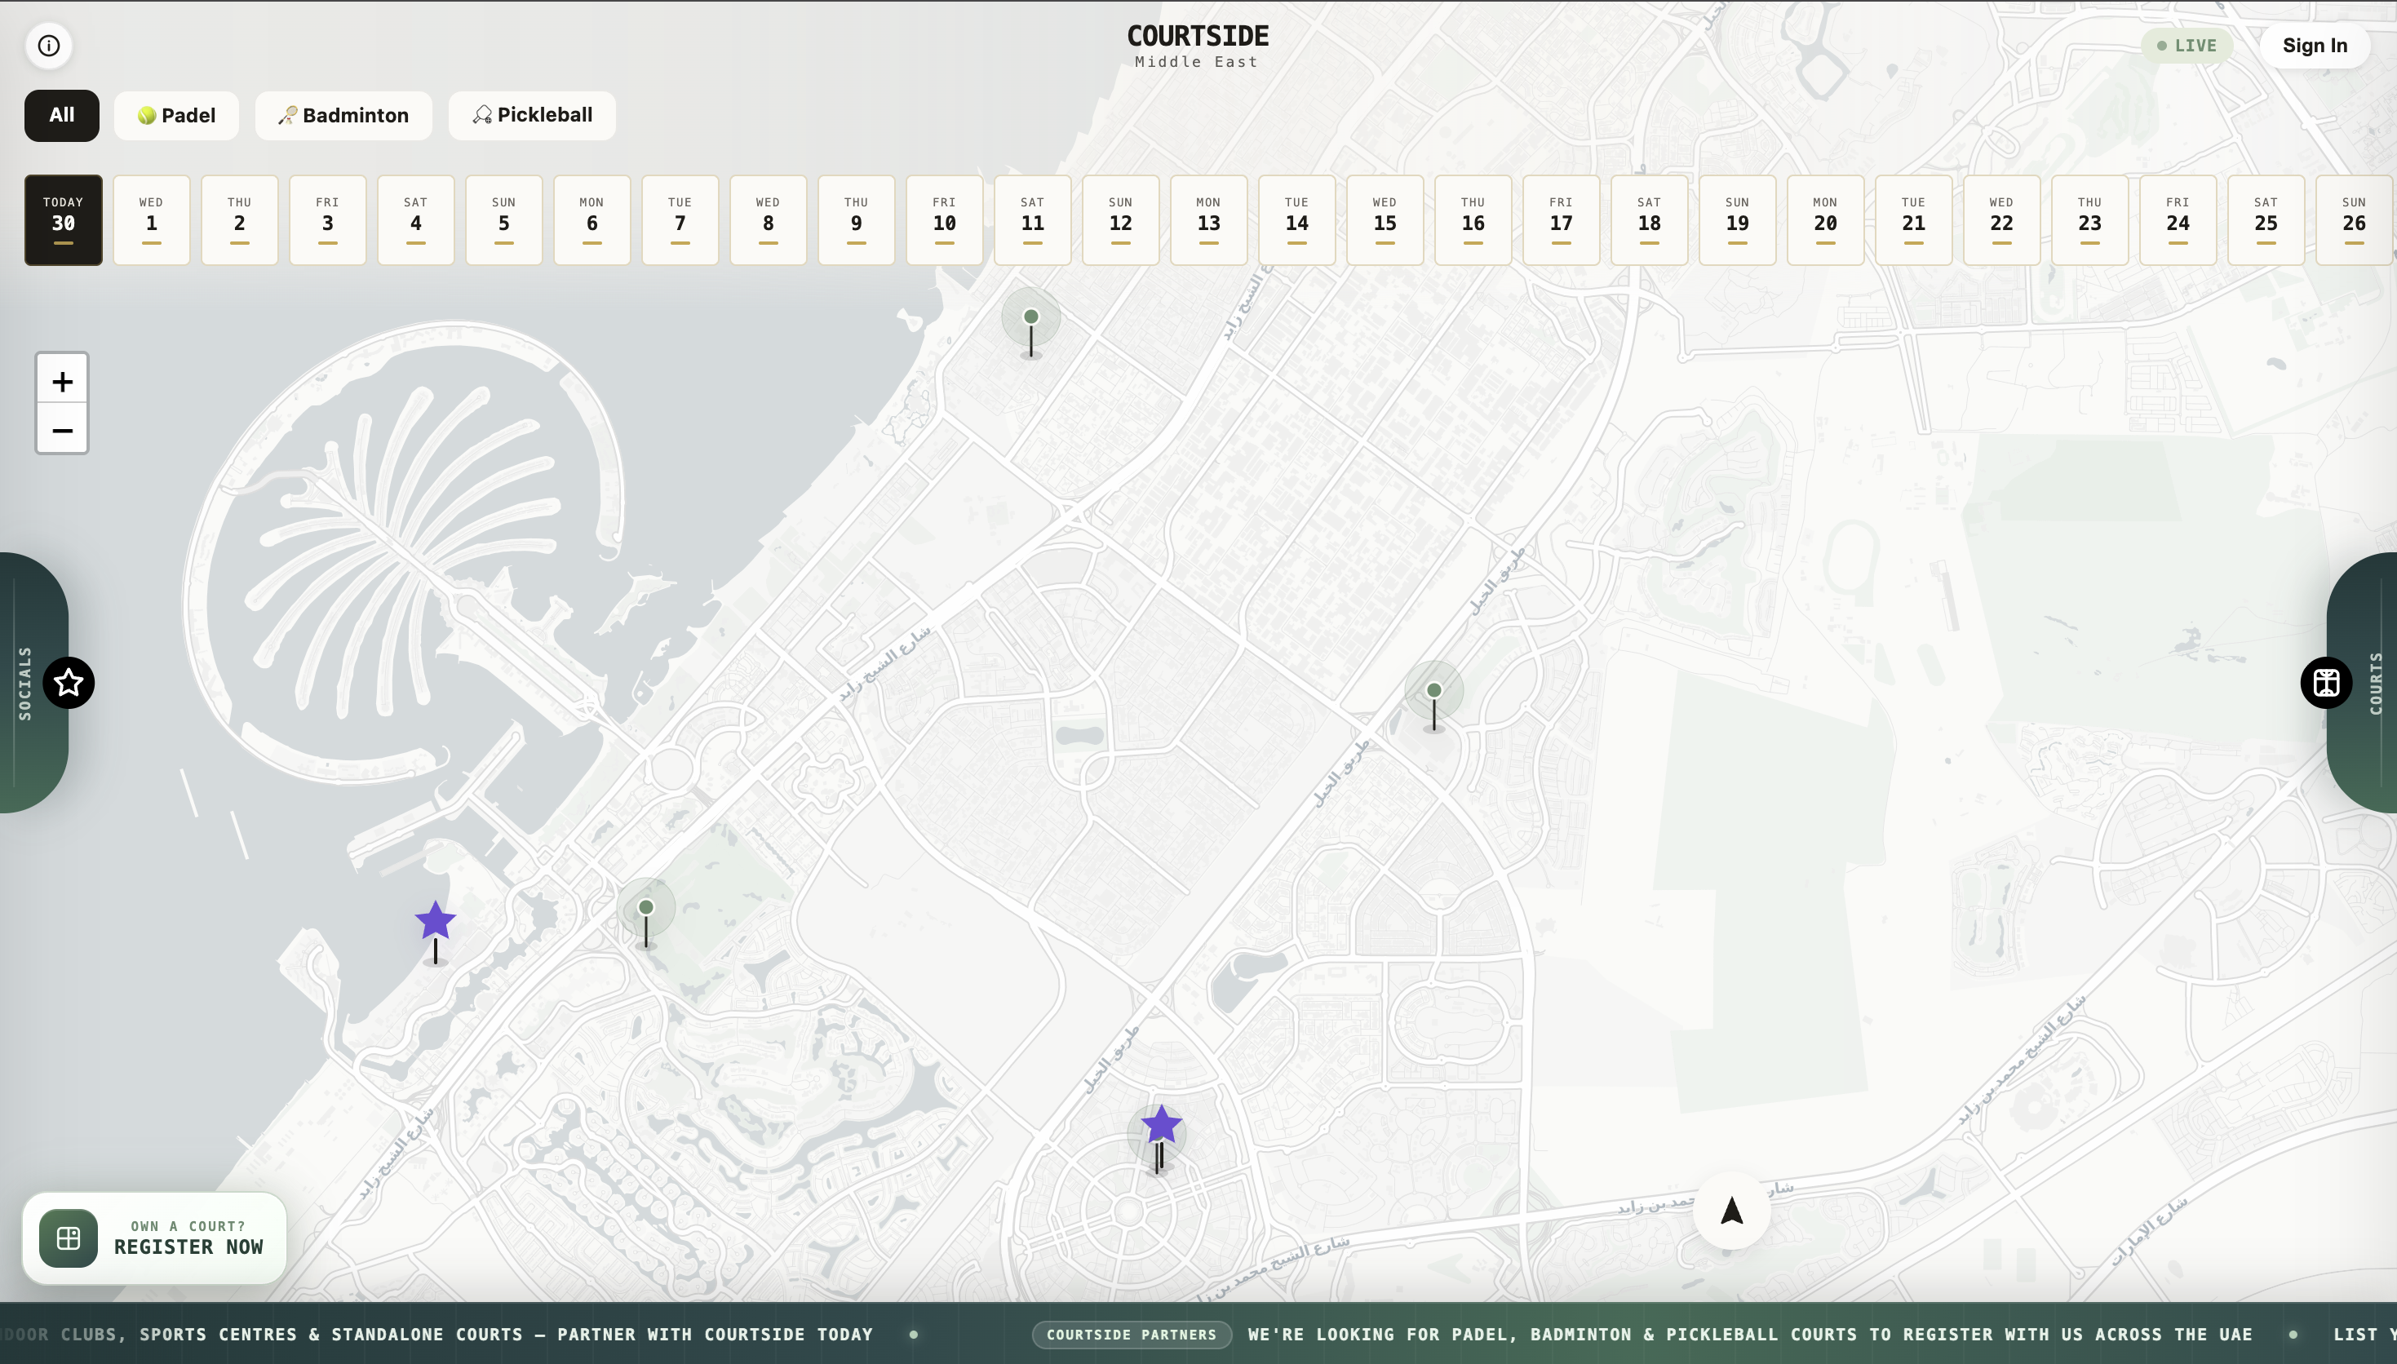Viewport: 2397px width, 1364px height.
Task: Select Mon 20 date
Action: tap(1826, 220)
